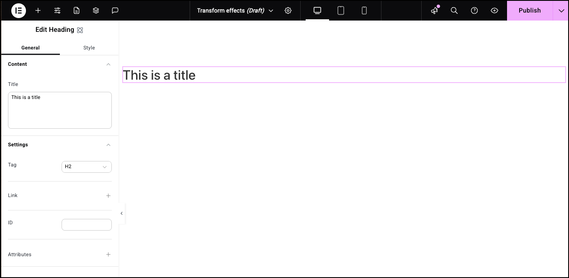Open the document pages icon
The width and height of the screenshot is (569, 278).
77,10
